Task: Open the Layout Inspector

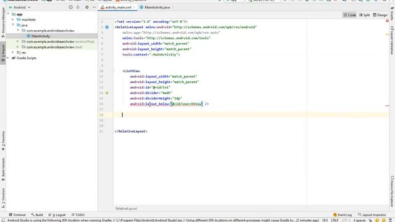Action: click(372, 215)
